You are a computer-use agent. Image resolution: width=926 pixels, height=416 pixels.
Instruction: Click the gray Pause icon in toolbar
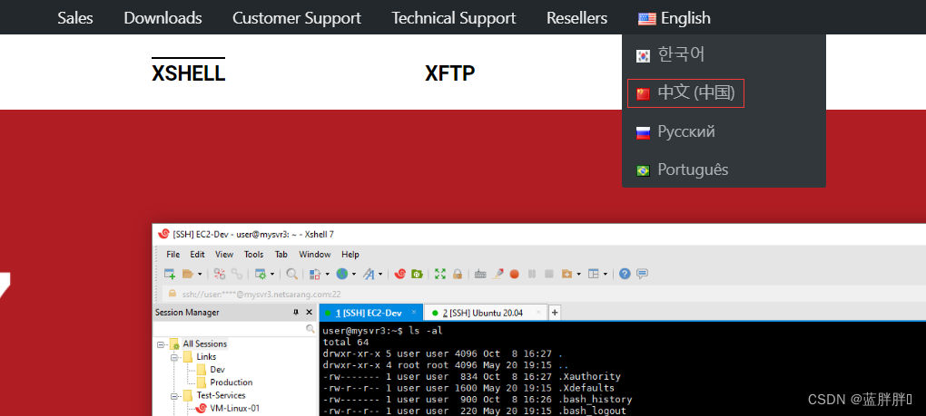[x=532, y=274]
